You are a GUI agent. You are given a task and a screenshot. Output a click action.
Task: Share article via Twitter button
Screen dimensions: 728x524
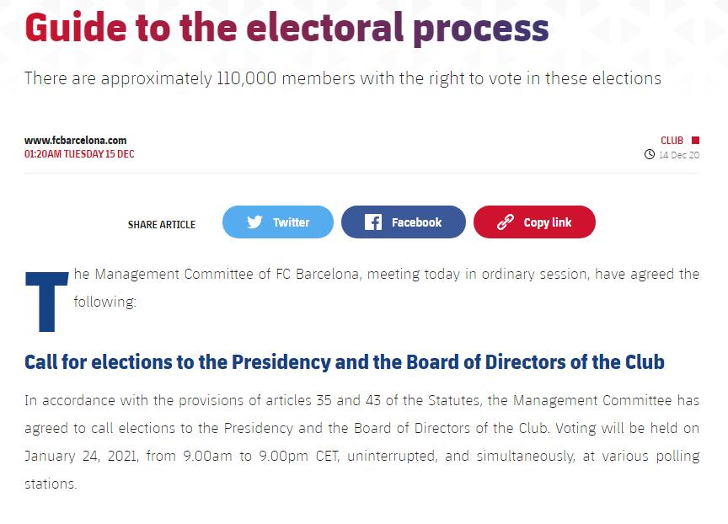click(278, 222)
